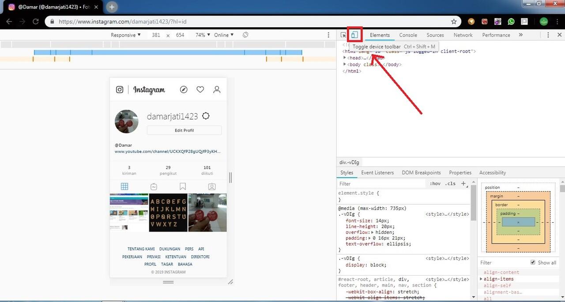Go back with the browser arrow
The image size is (565, 302).
[9, 21]
